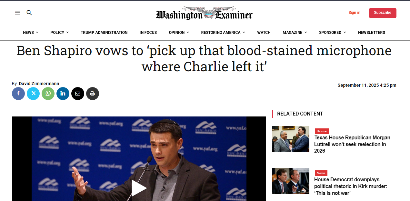Open the Trump Administration section

(104, 33)
